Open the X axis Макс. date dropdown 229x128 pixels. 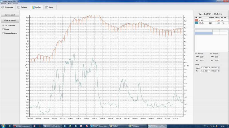tap(209, 68)
